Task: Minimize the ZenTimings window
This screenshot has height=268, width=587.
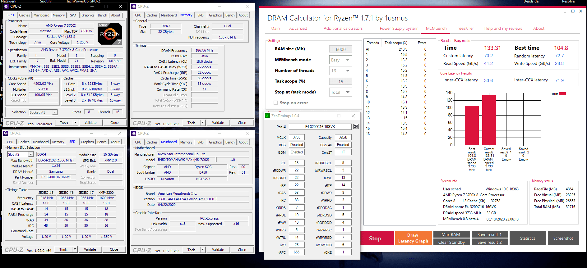Action: (325, 116)
